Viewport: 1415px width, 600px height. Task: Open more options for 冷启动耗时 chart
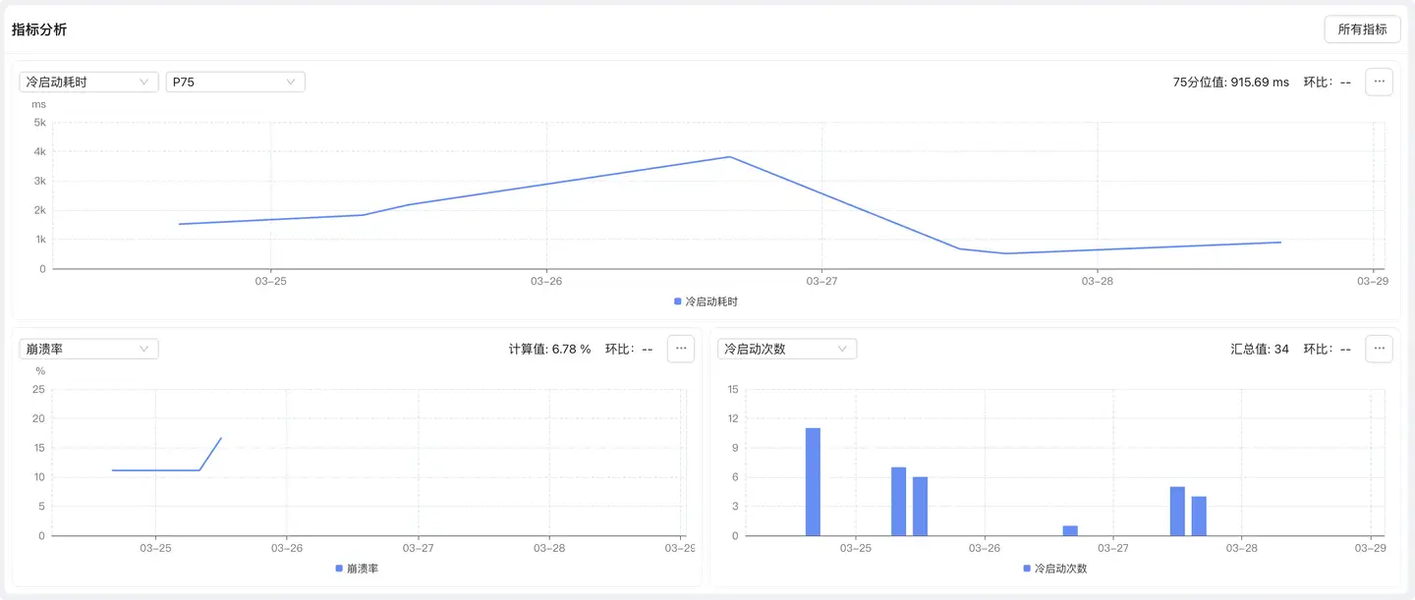1379,82
